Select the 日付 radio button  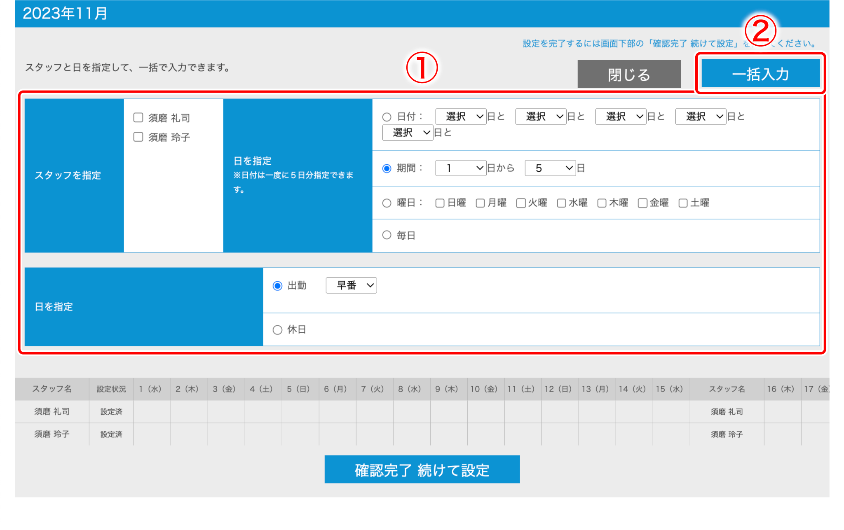[x=387, y=117]
